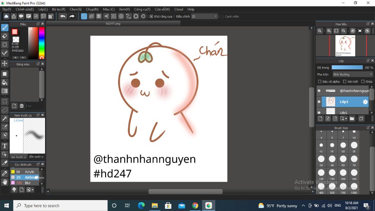This screenshot has height=211, width=375.
Task: Open Chrome from the taskbar
Action: (x=195, y=206)
